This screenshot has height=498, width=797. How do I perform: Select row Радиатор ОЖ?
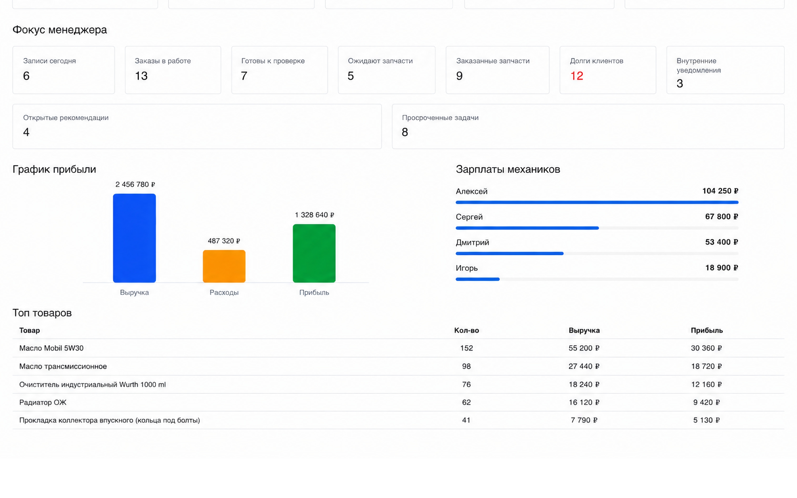(x=398, y=402)
